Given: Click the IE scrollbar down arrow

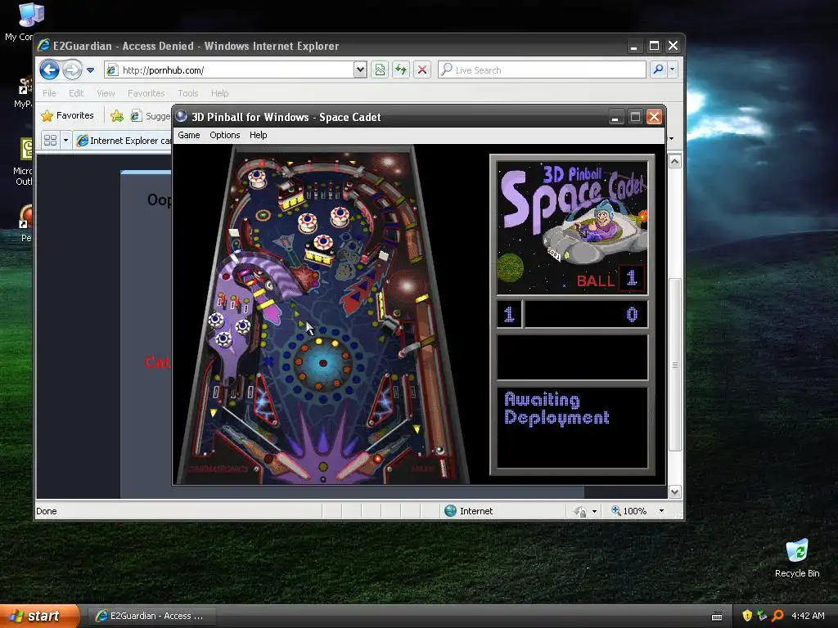Looking at the screenshot, I should pos(675,491).
